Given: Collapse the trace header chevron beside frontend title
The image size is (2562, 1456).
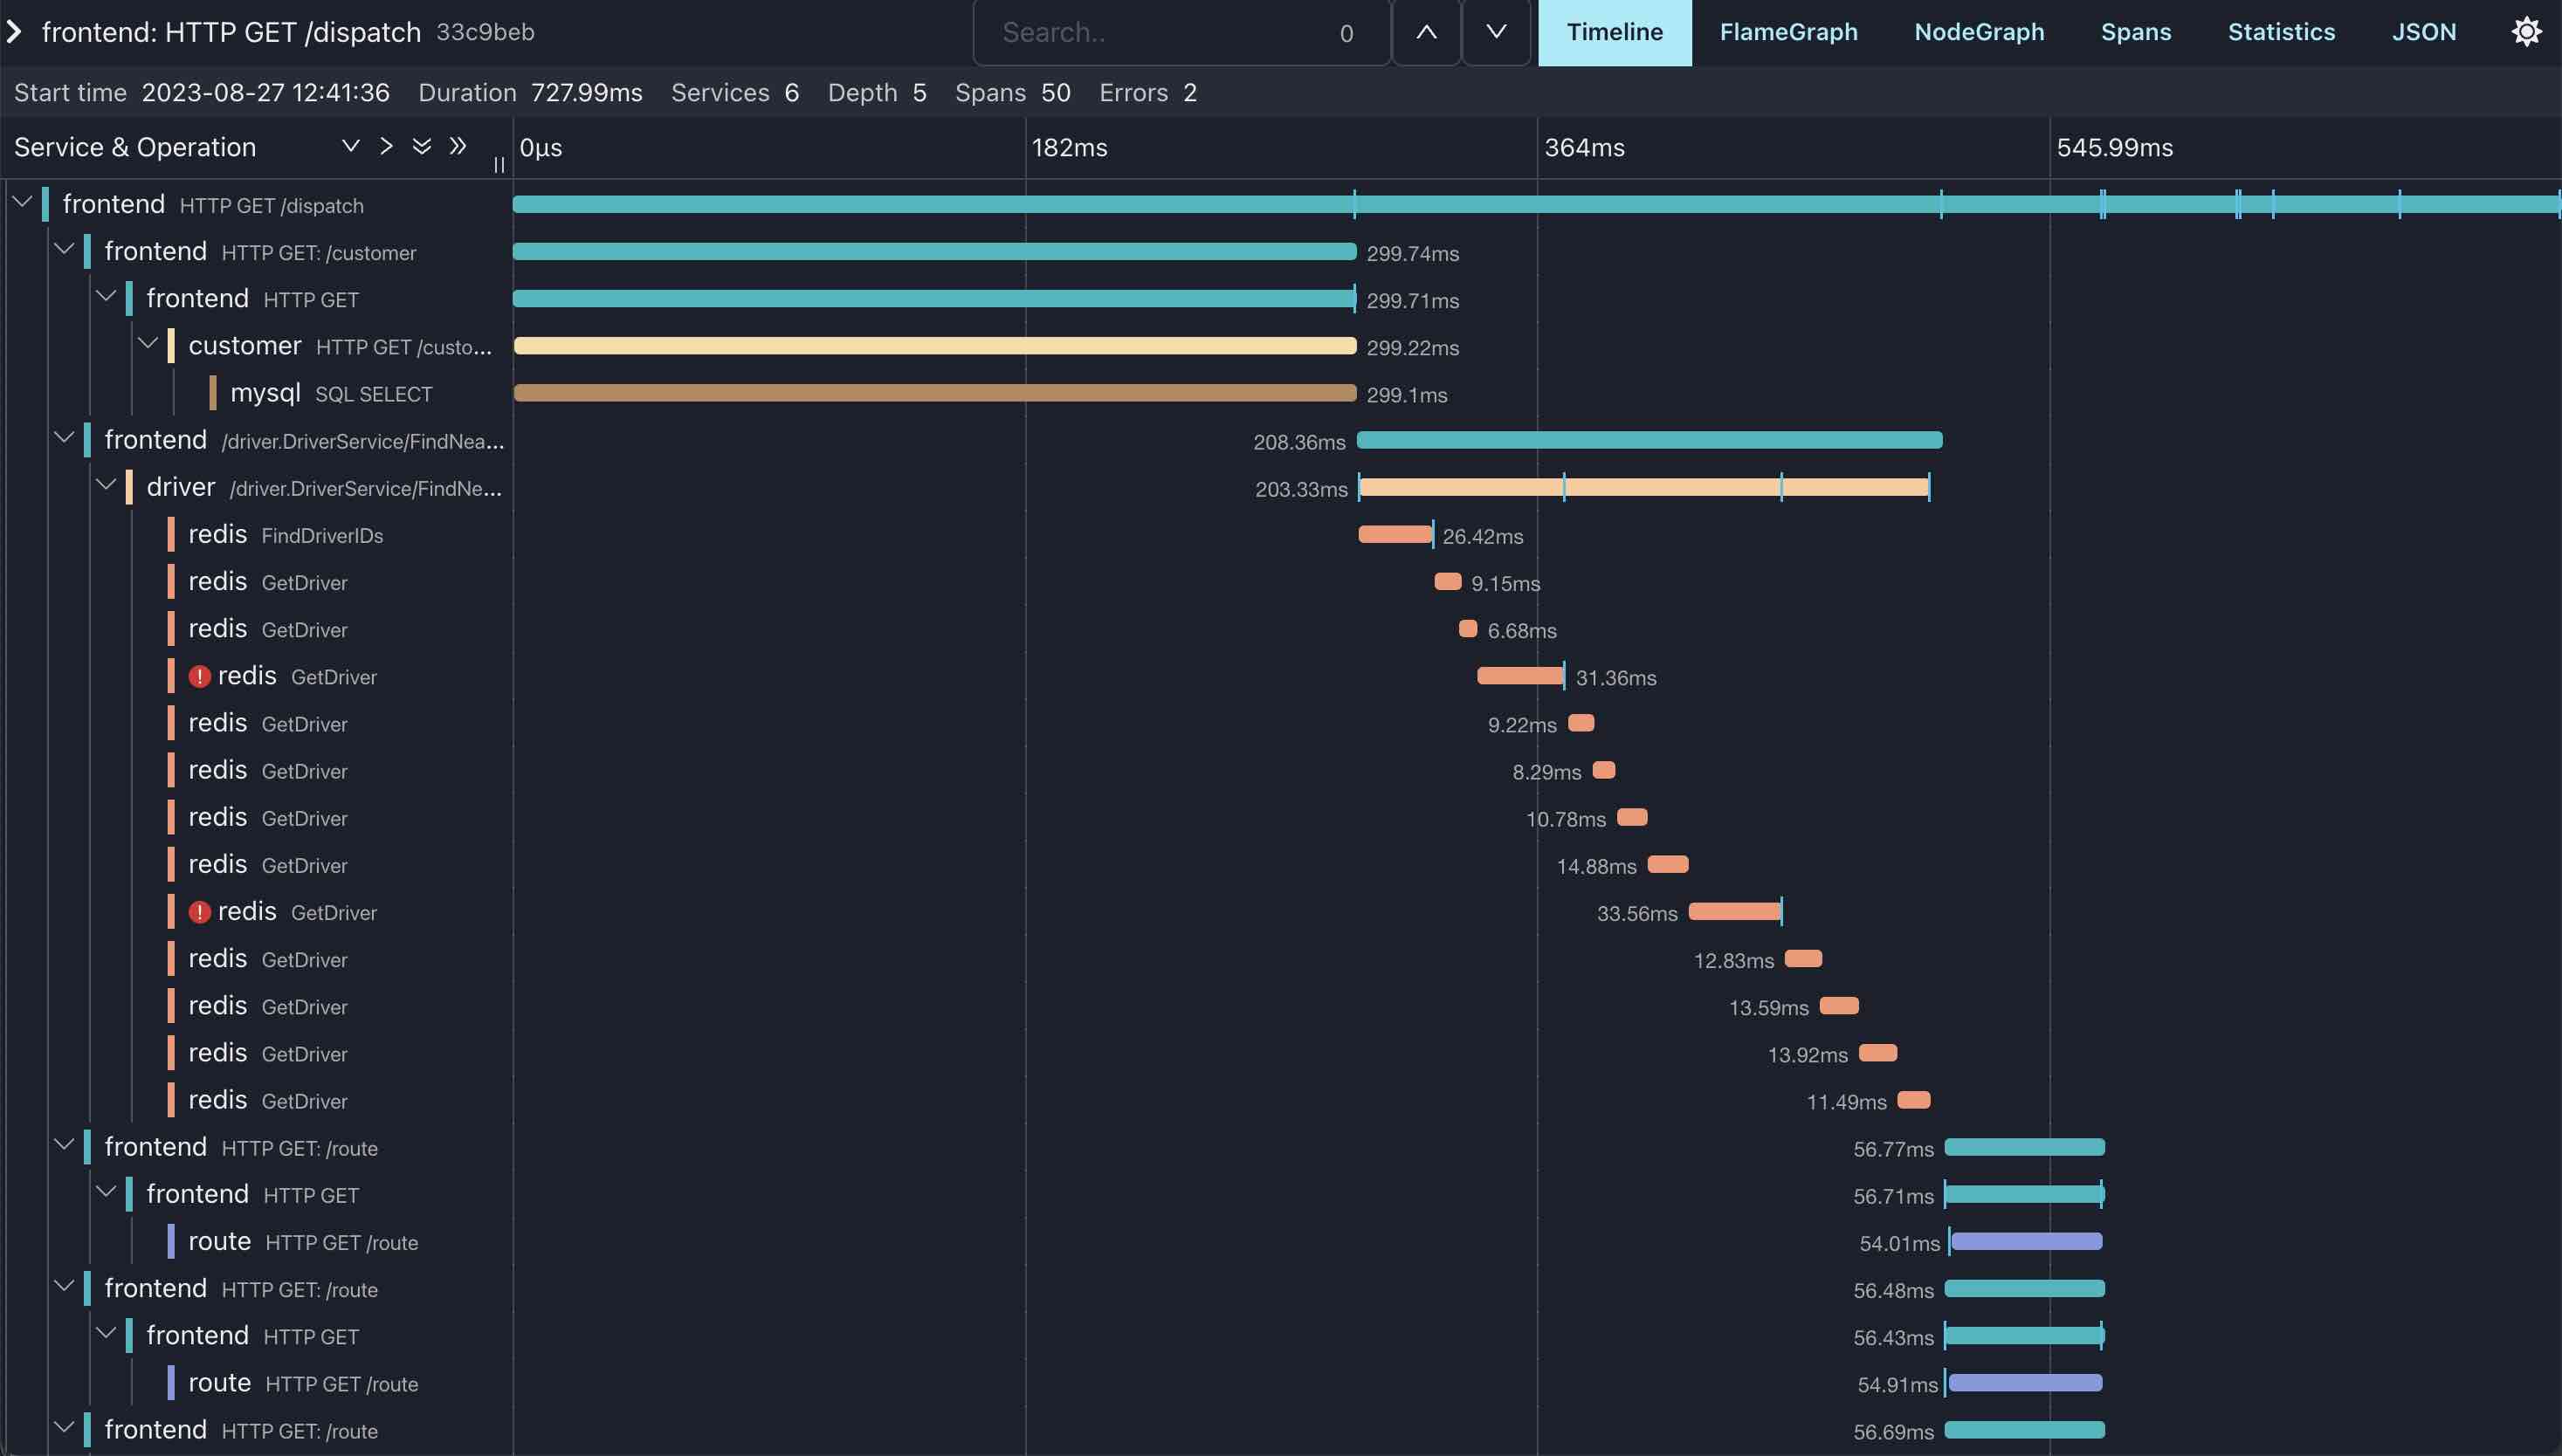Looking at the screenshot, I should [x=14, y=32].
